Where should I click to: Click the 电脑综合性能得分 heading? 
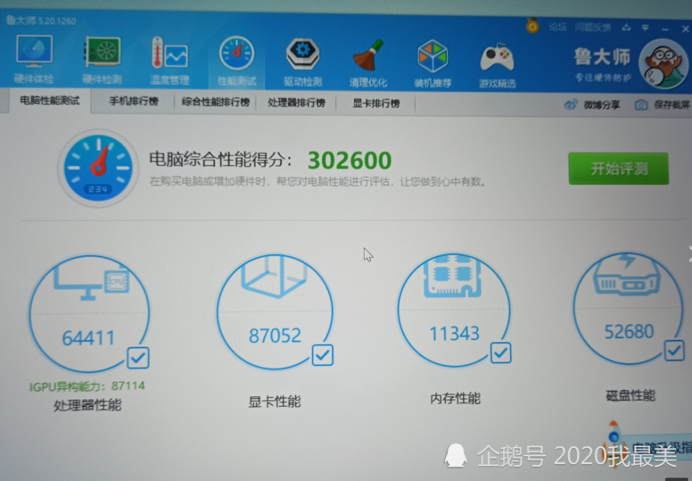tap(220, 159)
